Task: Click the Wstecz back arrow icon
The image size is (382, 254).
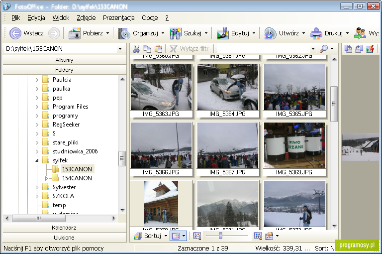Action: [x=15, y=33]
